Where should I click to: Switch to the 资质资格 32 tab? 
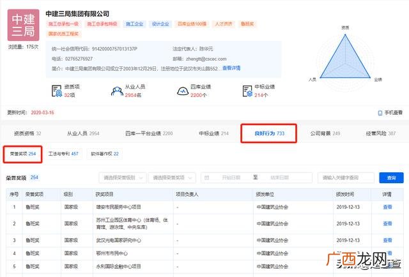coord(27,133)
